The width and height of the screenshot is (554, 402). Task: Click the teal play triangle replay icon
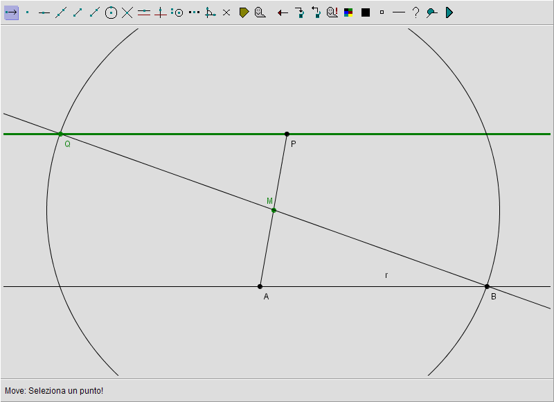pyautogui.click(x=449, y=12)
